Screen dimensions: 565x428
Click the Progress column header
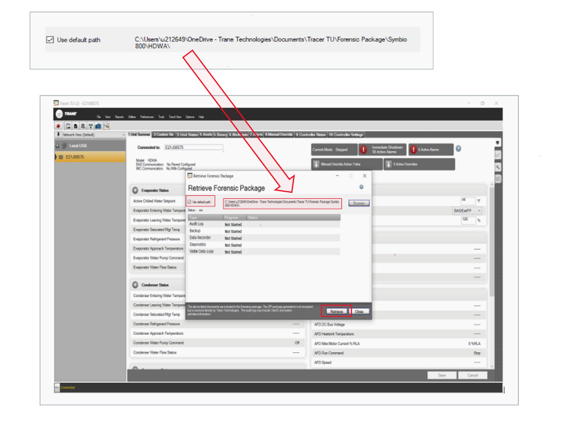click(x=234, y=217)
